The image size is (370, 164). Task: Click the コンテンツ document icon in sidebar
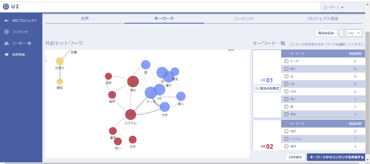click(x=7, y=32)
